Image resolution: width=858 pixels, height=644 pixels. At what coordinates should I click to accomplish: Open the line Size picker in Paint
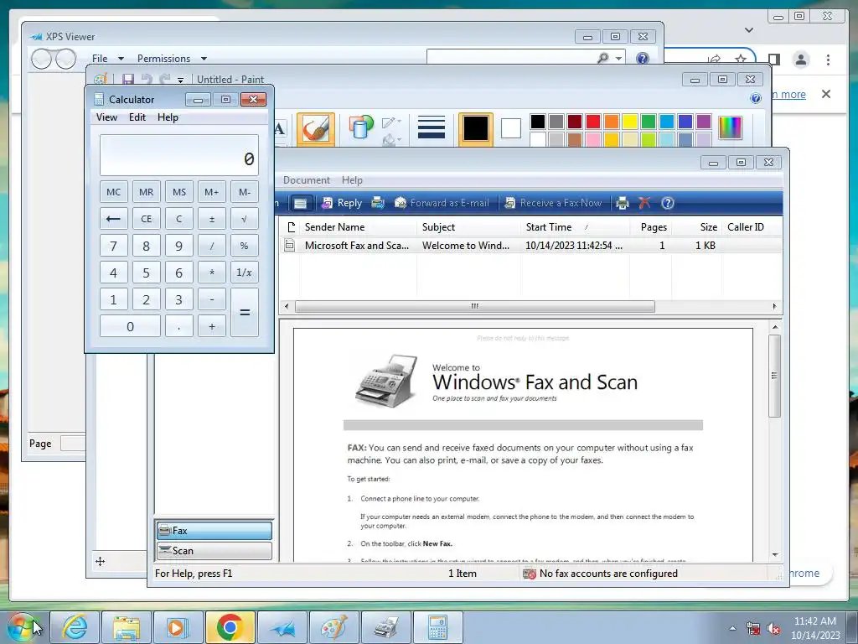[x=431, y=127]
